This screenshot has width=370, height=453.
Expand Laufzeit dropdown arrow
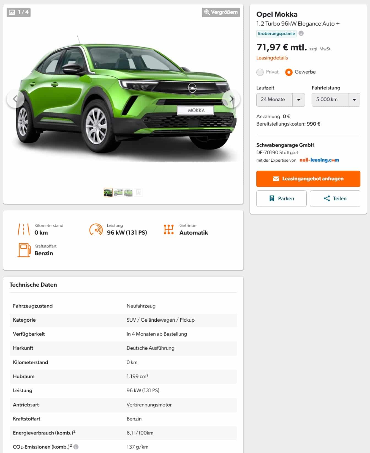(x=299, y=100)
